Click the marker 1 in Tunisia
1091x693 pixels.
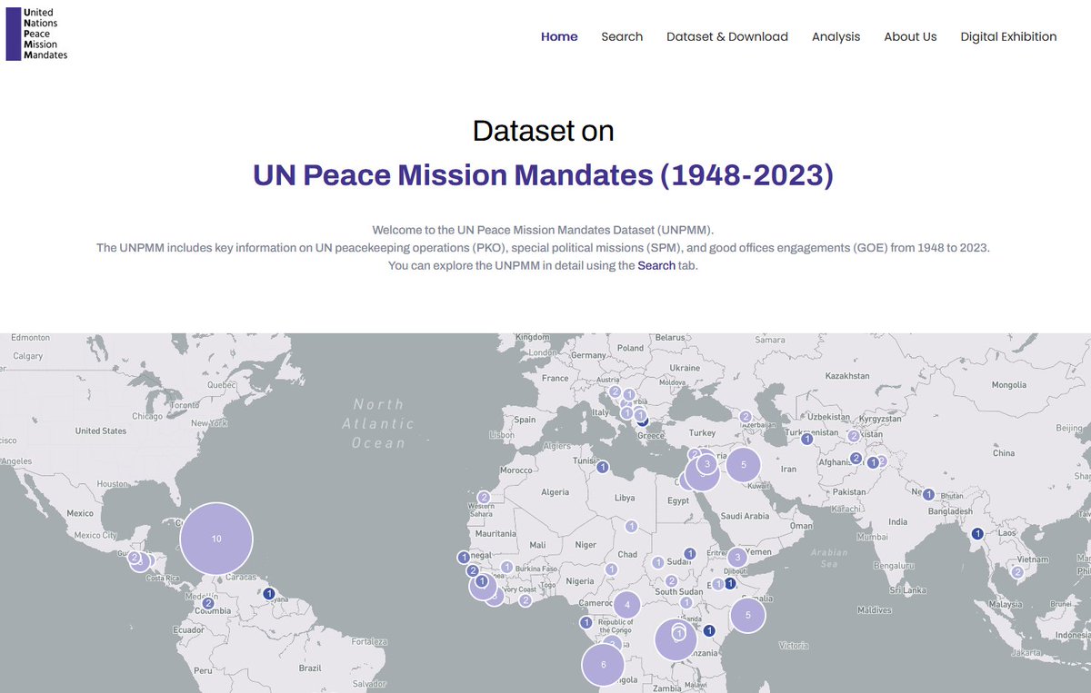click(602, 468)
